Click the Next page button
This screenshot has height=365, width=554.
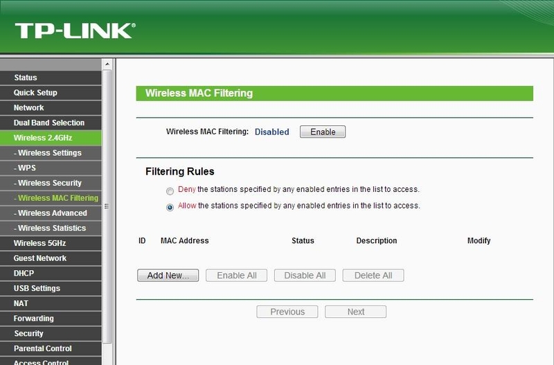tap(355, 312)
